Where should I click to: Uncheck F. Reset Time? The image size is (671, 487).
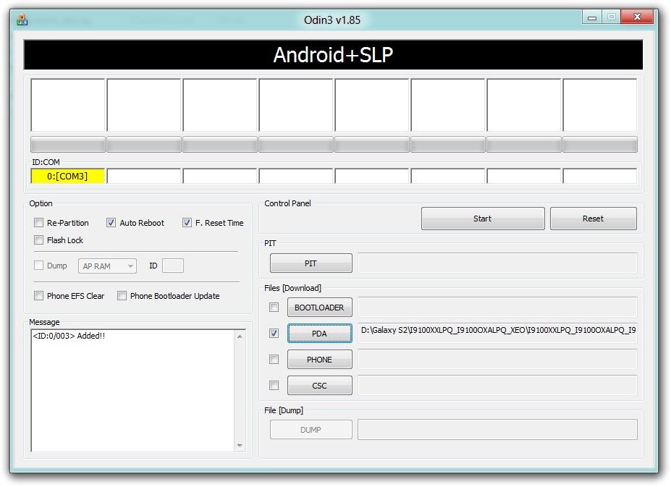[187, 223]
